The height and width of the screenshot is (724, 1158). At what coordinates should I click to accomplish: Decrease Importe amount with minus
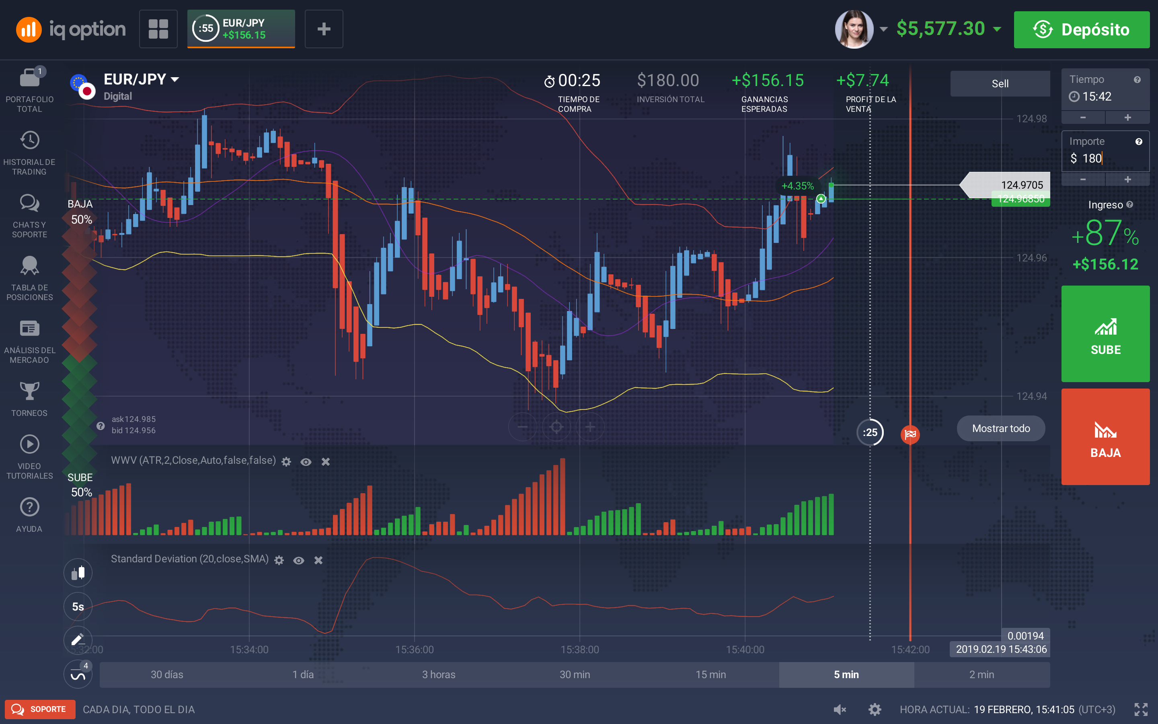tap(1083, 179)
